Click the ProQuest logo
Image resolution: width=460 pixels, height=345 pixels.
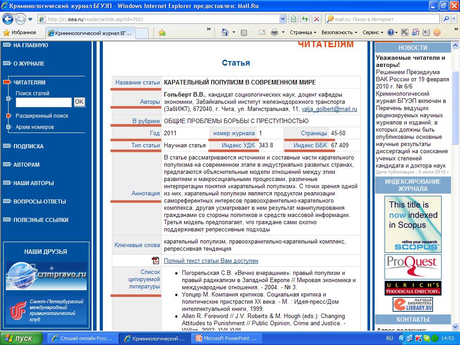(x=413, y=267)
